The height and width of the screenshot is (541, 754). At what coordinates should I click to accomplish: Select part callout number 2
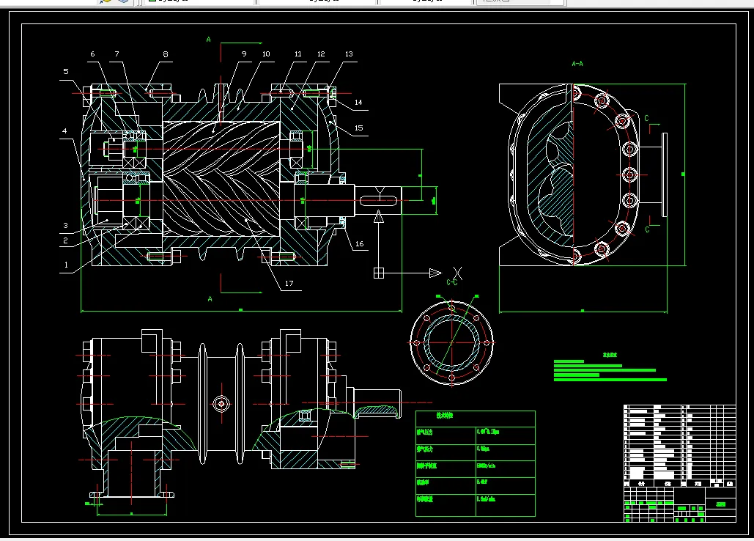pos(65,240)
